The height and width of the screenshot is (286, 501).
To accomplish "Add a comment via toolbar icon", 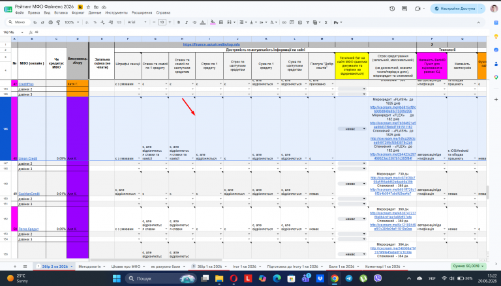I will point(292,22).
